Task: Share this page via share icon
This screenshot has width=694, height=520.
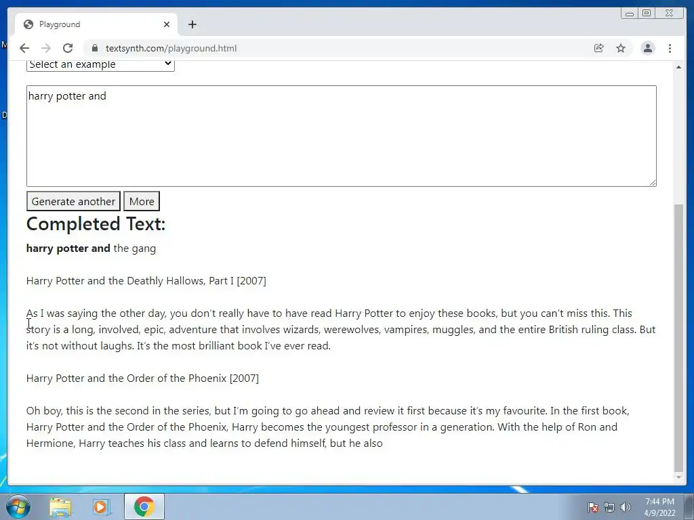Action: point(599,48)
